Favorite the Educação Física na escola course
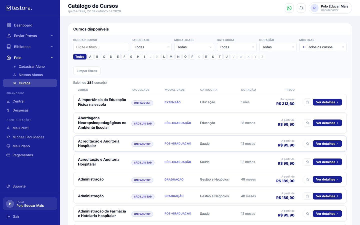Image resolution: width=360 pixels, height=225 pixels. tap(307, 102)
